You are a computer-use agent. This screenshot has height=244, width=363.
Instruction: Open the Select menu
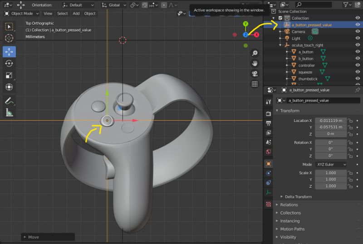(x=63, y=14)
